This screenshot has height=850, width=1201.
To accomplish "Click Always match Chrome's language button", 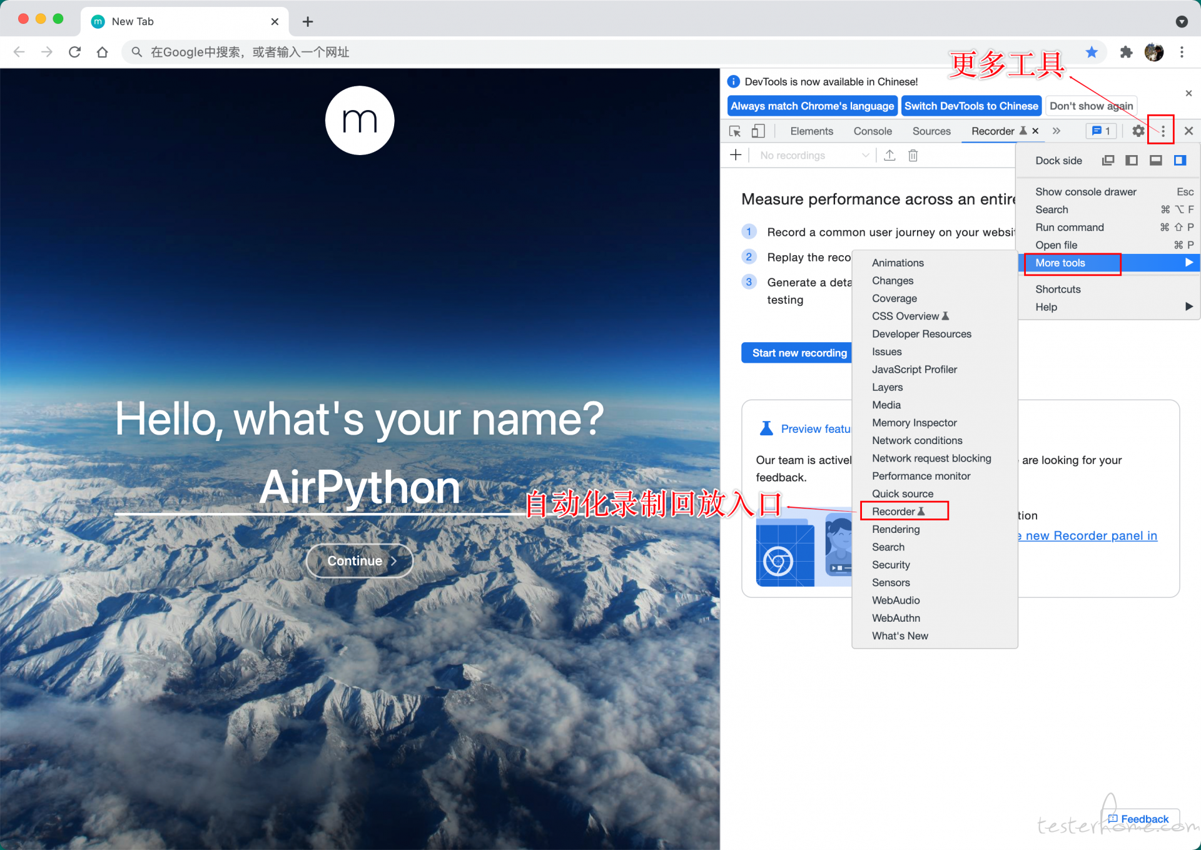I will [813, 106].
